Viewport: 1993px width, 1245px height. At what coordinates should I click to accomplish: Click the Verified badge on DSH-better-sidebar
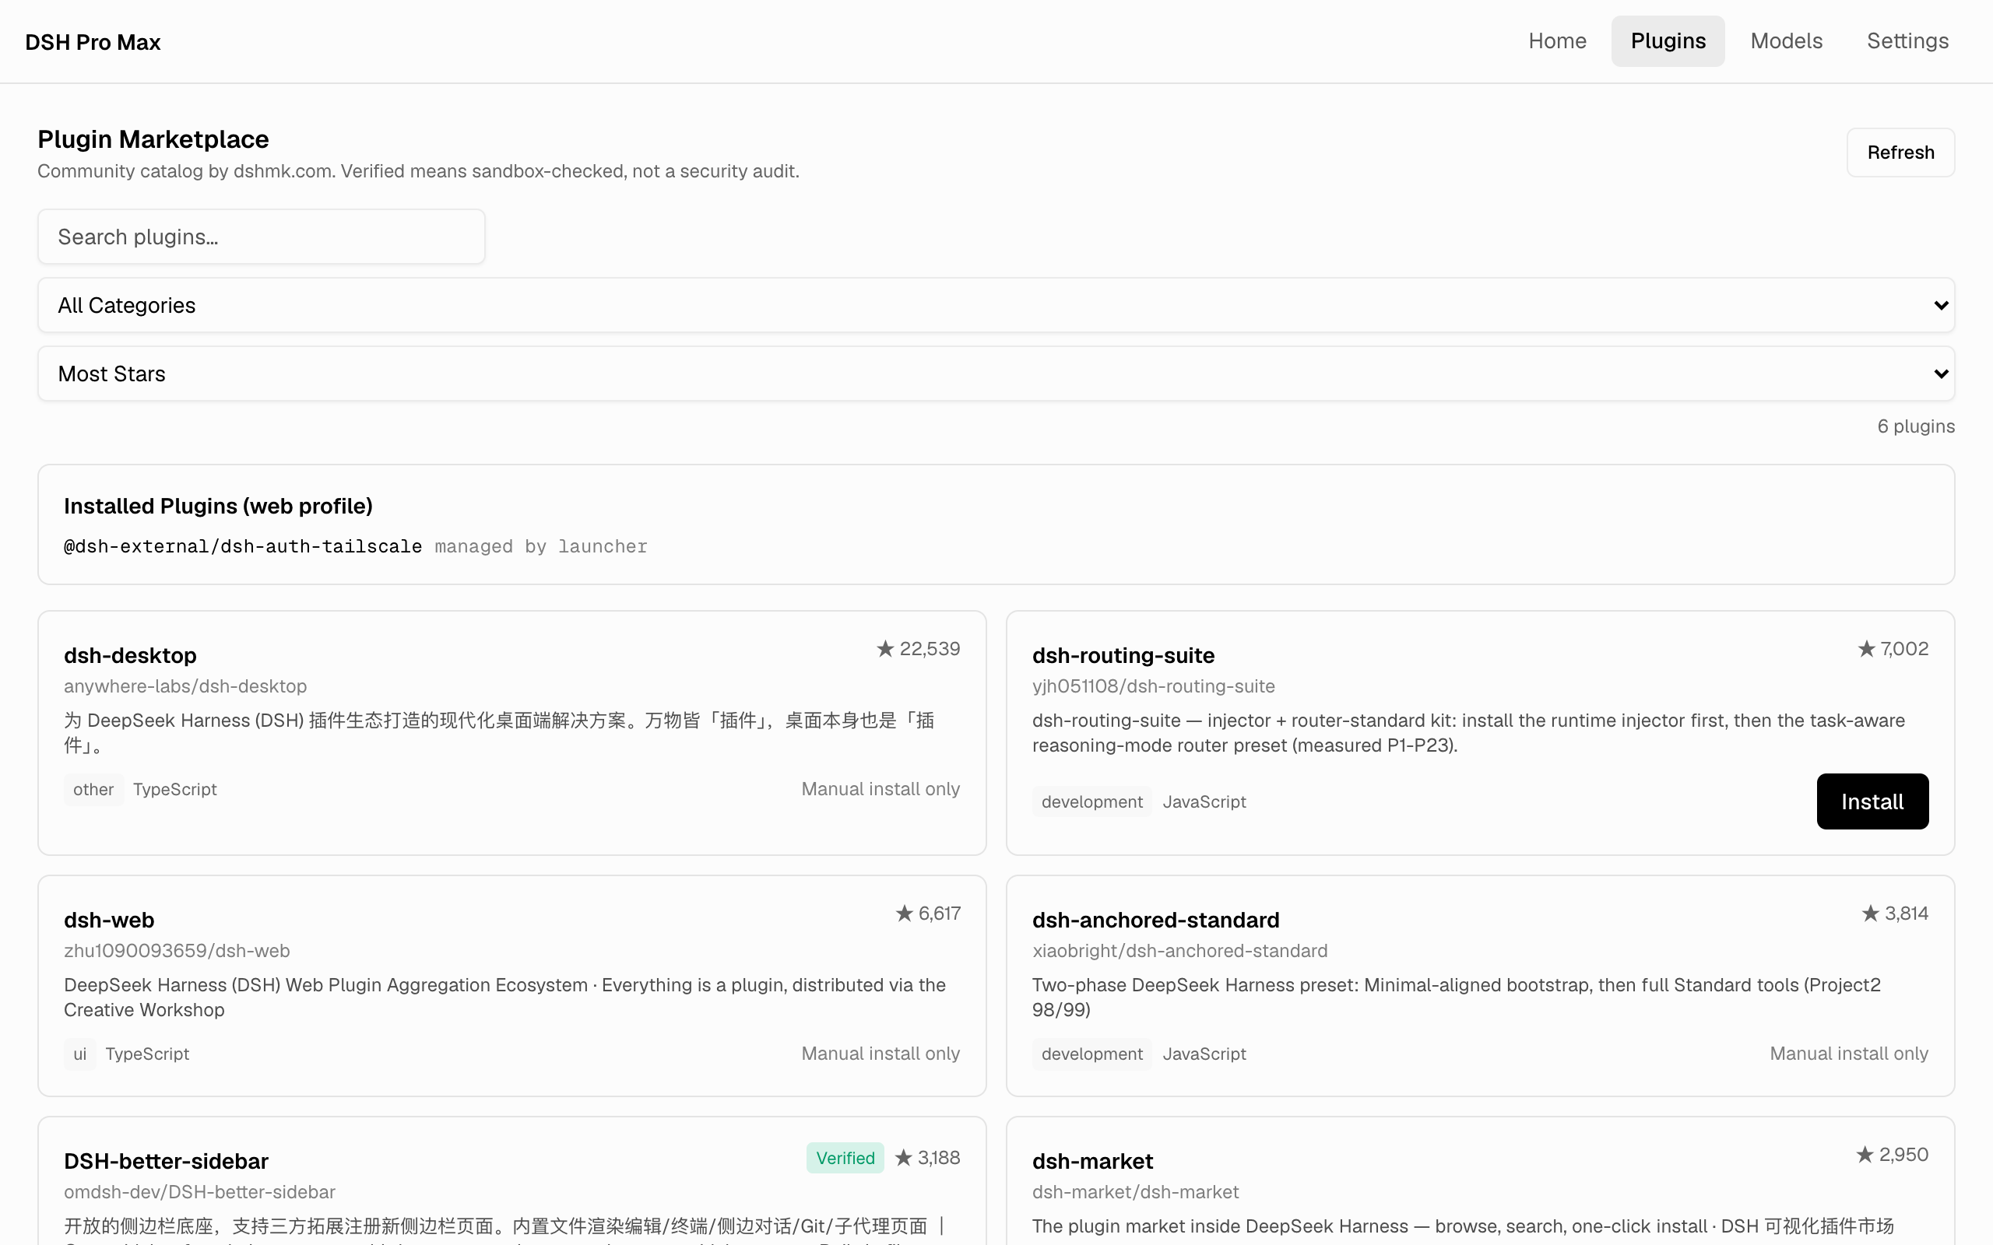click(x=845, y=1158)
